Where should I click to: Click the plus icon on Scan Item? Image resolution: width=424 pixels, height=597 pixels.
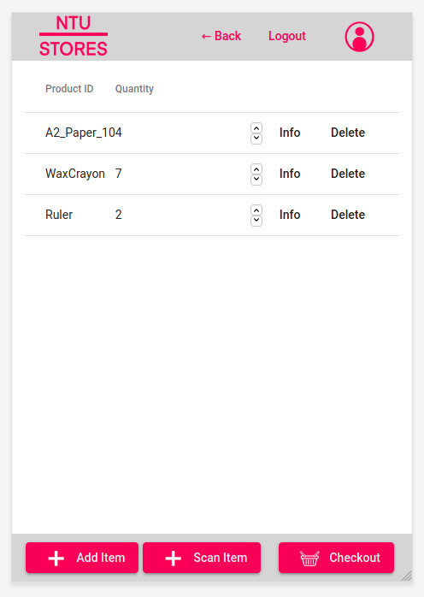tap(174, 559)
